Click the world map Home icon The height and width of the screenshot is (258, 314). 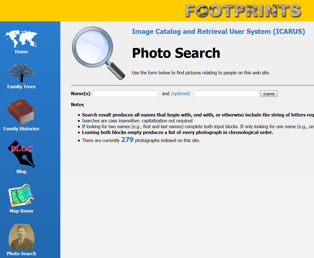(x=21, y=39)
